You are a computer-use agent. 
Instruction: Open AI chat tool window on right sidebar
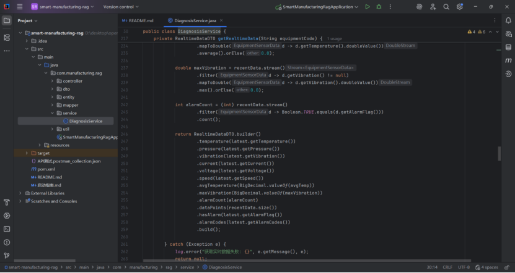click(508, 34)
